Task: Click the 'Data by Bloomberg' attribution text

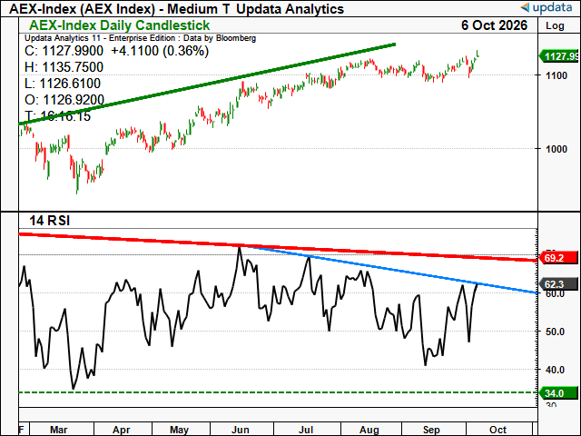Action: coord(220,38)
